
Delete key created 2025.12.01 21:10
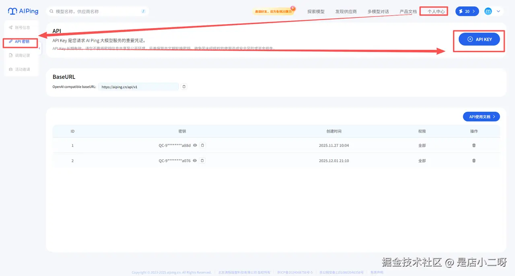(474, 161)
